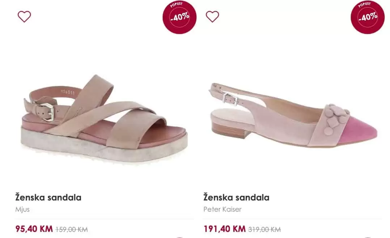The image size is (390, 238).
Task: Click the crossed-out 159,00 KM price
Action: coord(72,229)
